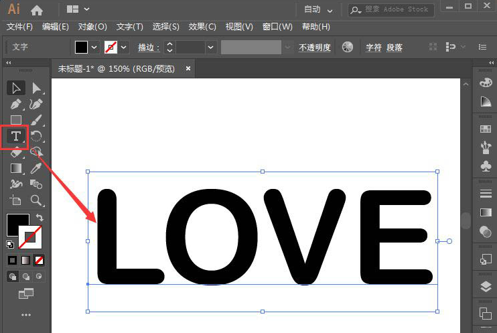Select the Selection tool arrow
Image resolution: width=497 pixels, height=333 pixels.
click(16, 88)
